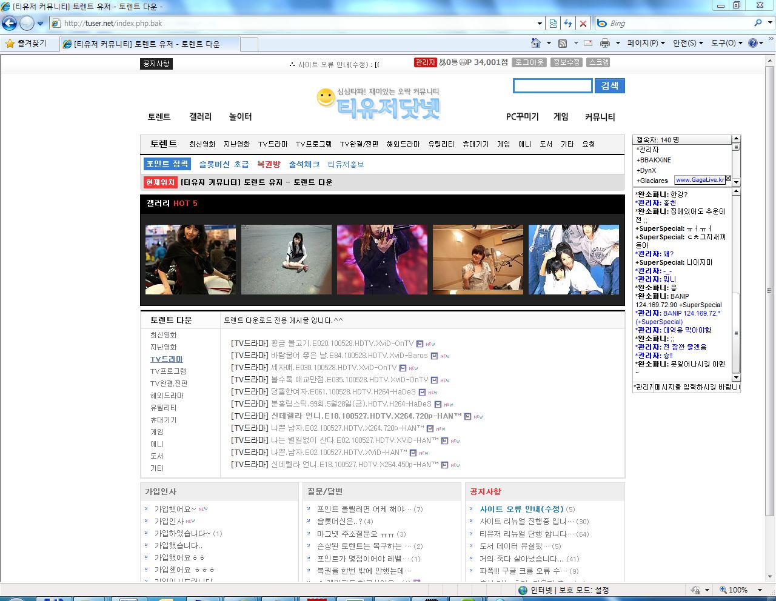This screenshot has height=601, width=776.
Task: Click the printer icon in command bar
Action: coord(604,43)
